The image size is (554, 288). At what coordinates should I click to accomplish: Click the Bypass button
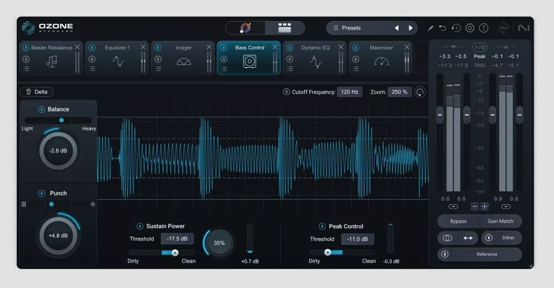(458, 221)
